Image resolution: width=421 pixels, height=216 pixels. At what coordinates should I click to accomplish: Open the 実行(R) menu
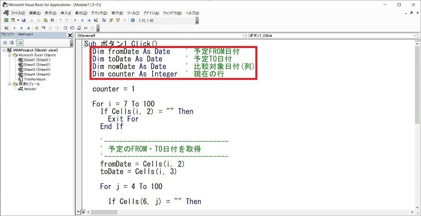click(x=118, y=13)
